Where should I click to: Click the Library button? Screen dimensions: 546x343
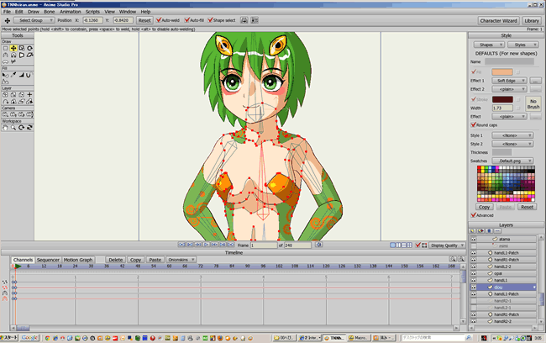[x=532, y=20]
